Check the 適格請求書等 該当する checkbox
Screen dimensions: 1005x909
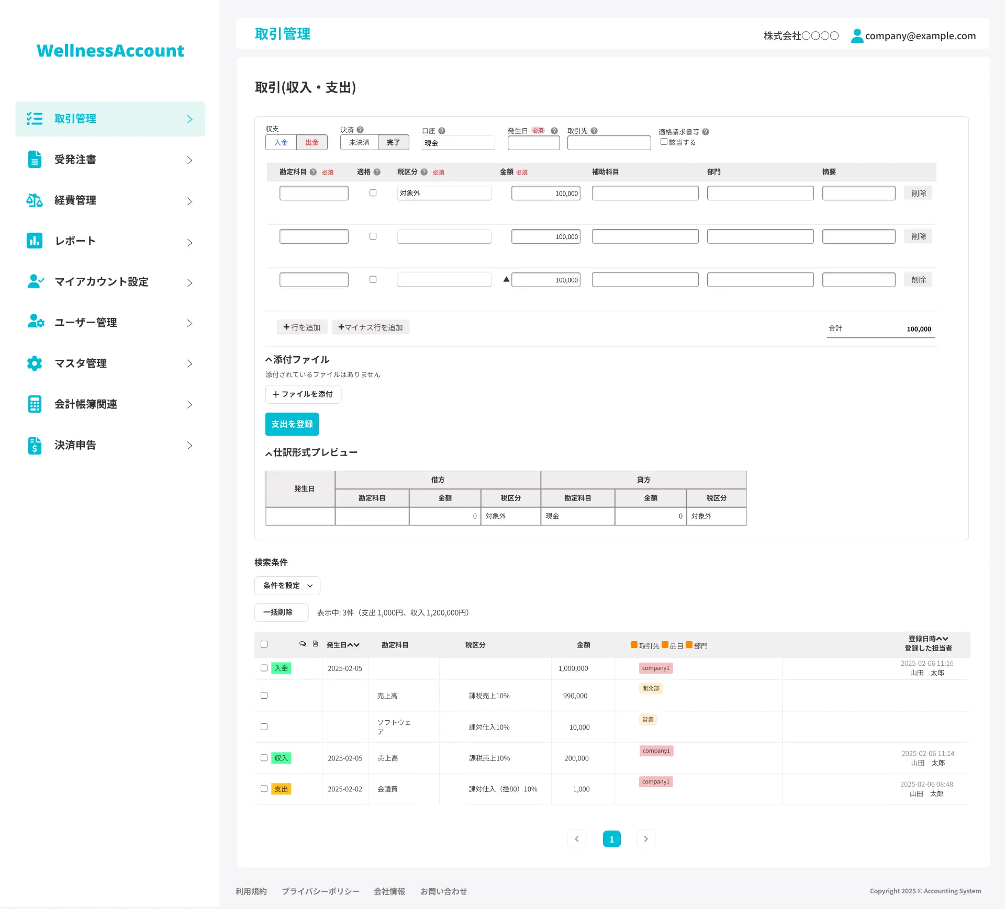(664, 142)
